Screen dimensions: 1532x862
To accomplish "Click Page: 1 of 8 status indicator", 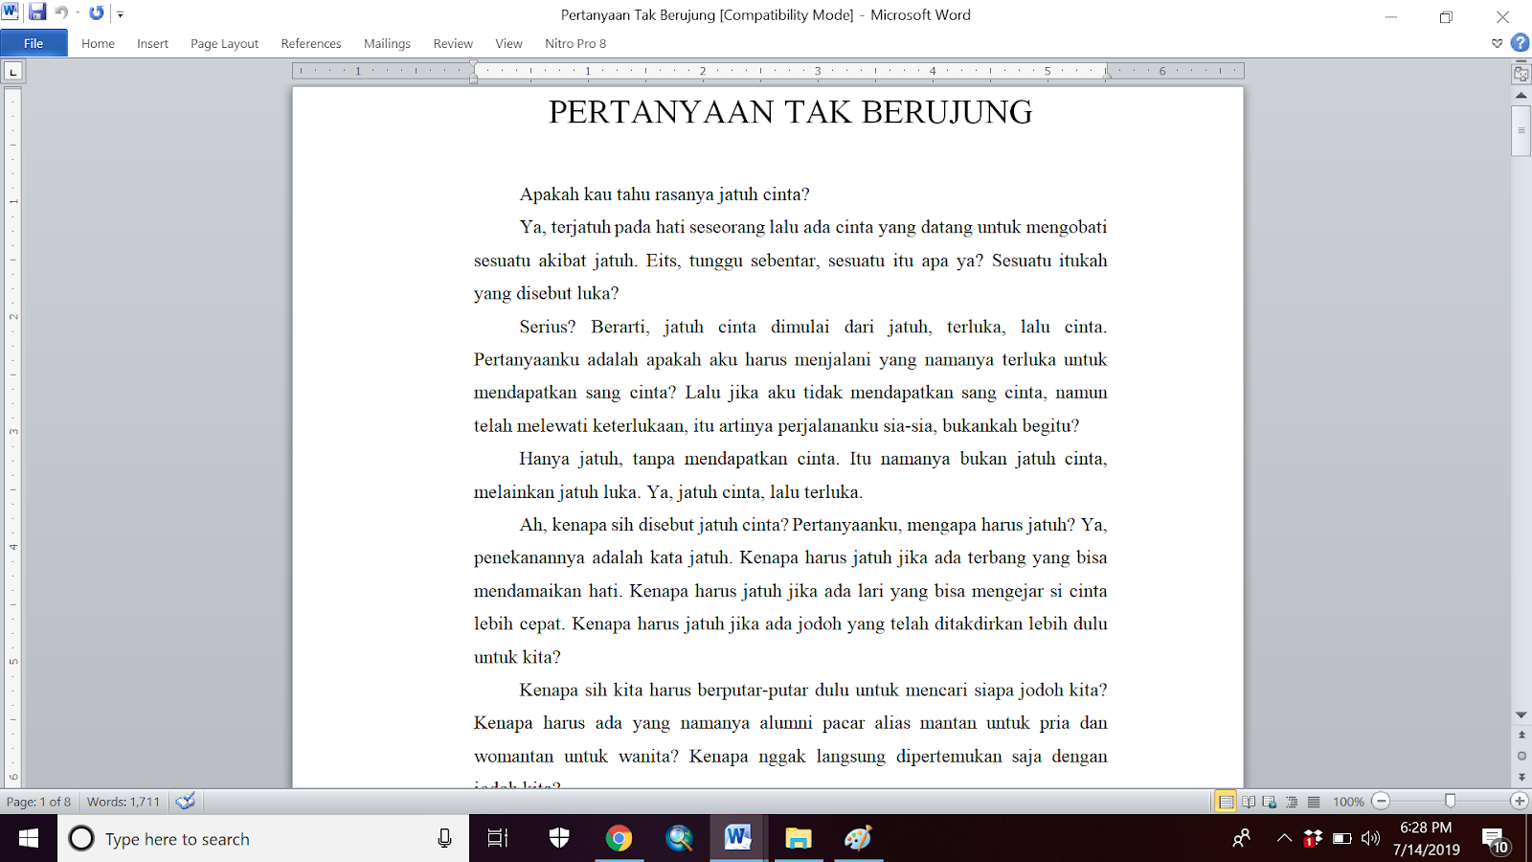I will coord(40,802).
